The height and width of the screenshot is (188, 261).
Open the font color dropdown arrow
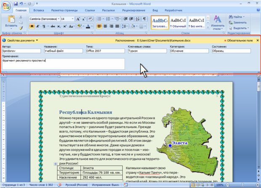tap(92, 26)
